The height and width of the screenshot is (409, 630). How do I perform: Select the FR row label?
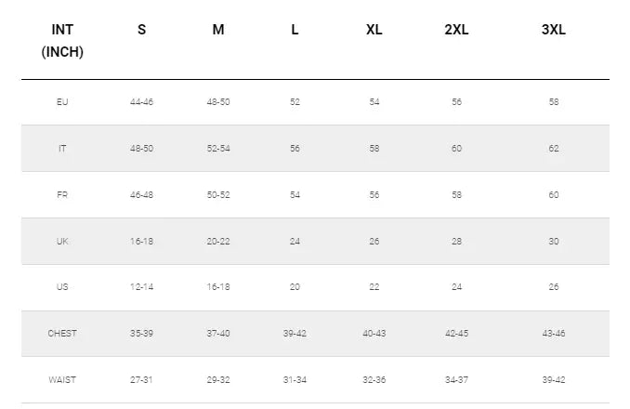point(62,194)
